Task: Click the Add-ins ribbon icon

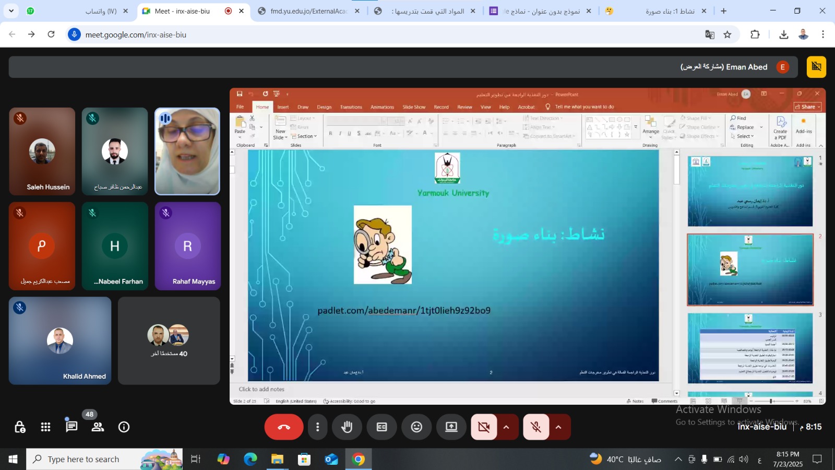Action: pos(804,125)
